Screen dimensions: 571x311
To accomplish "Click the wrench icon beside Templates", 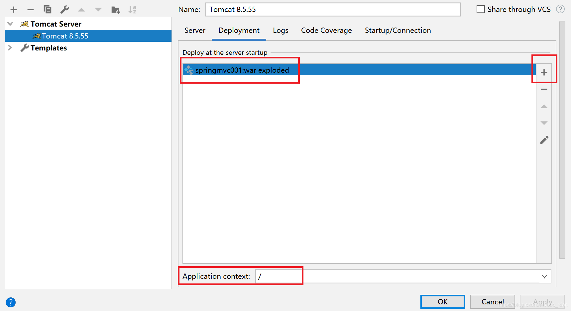I will tap(25, 48).
